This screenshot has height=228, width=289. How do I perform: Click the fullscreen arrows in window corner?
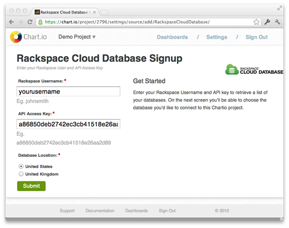pos(280,8)
